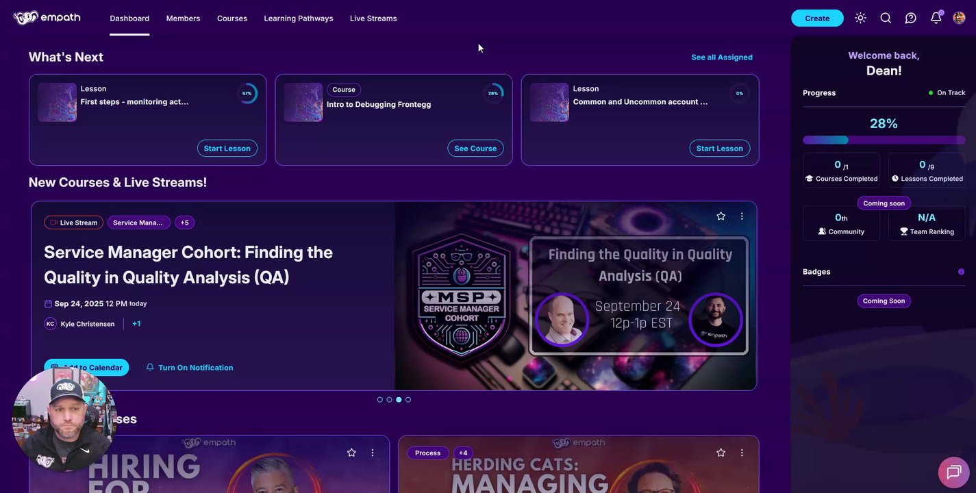The image size is (976, 493).
Task: Open the Learning Pathways tab
Action: tap(299, 18)
